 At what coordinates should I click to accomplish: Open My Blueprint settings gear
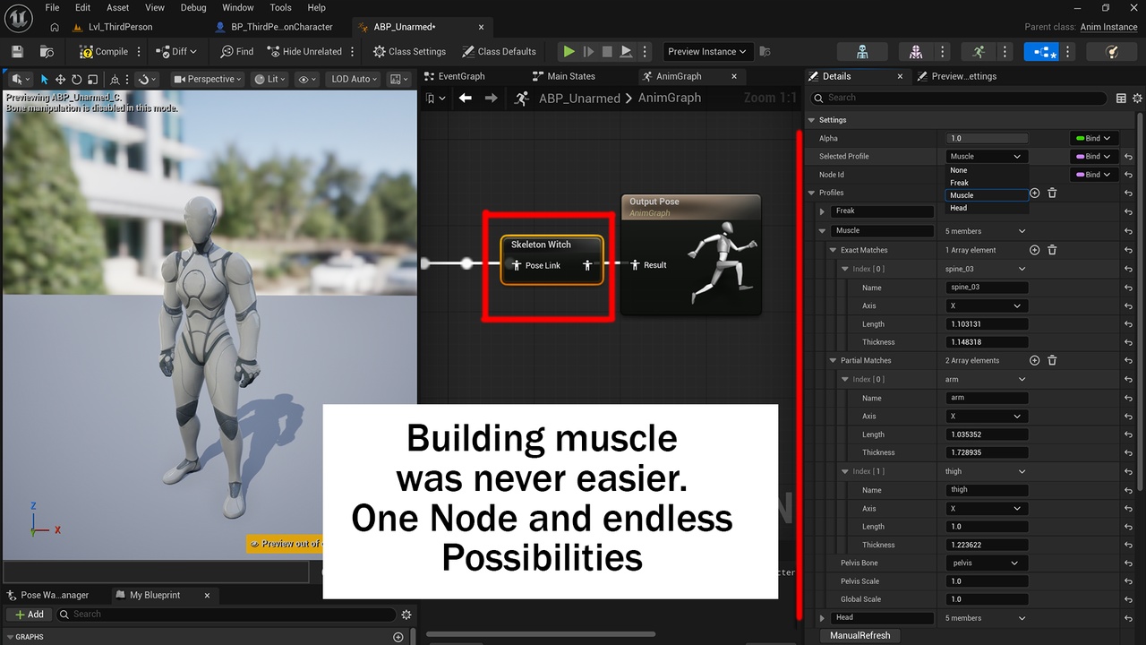click(x=406, y=615)
